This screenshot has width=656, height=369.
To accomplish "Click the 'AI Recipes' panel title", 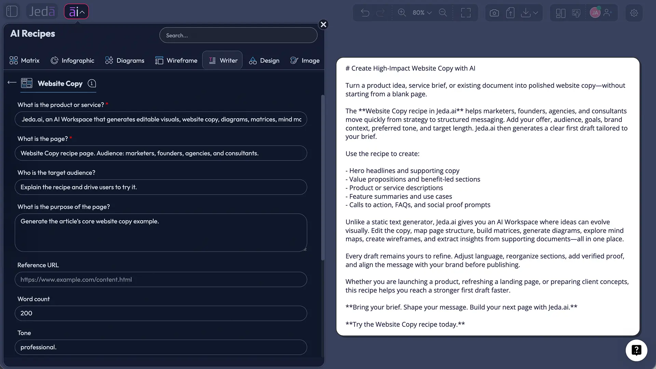I will (x=33, y=33).
